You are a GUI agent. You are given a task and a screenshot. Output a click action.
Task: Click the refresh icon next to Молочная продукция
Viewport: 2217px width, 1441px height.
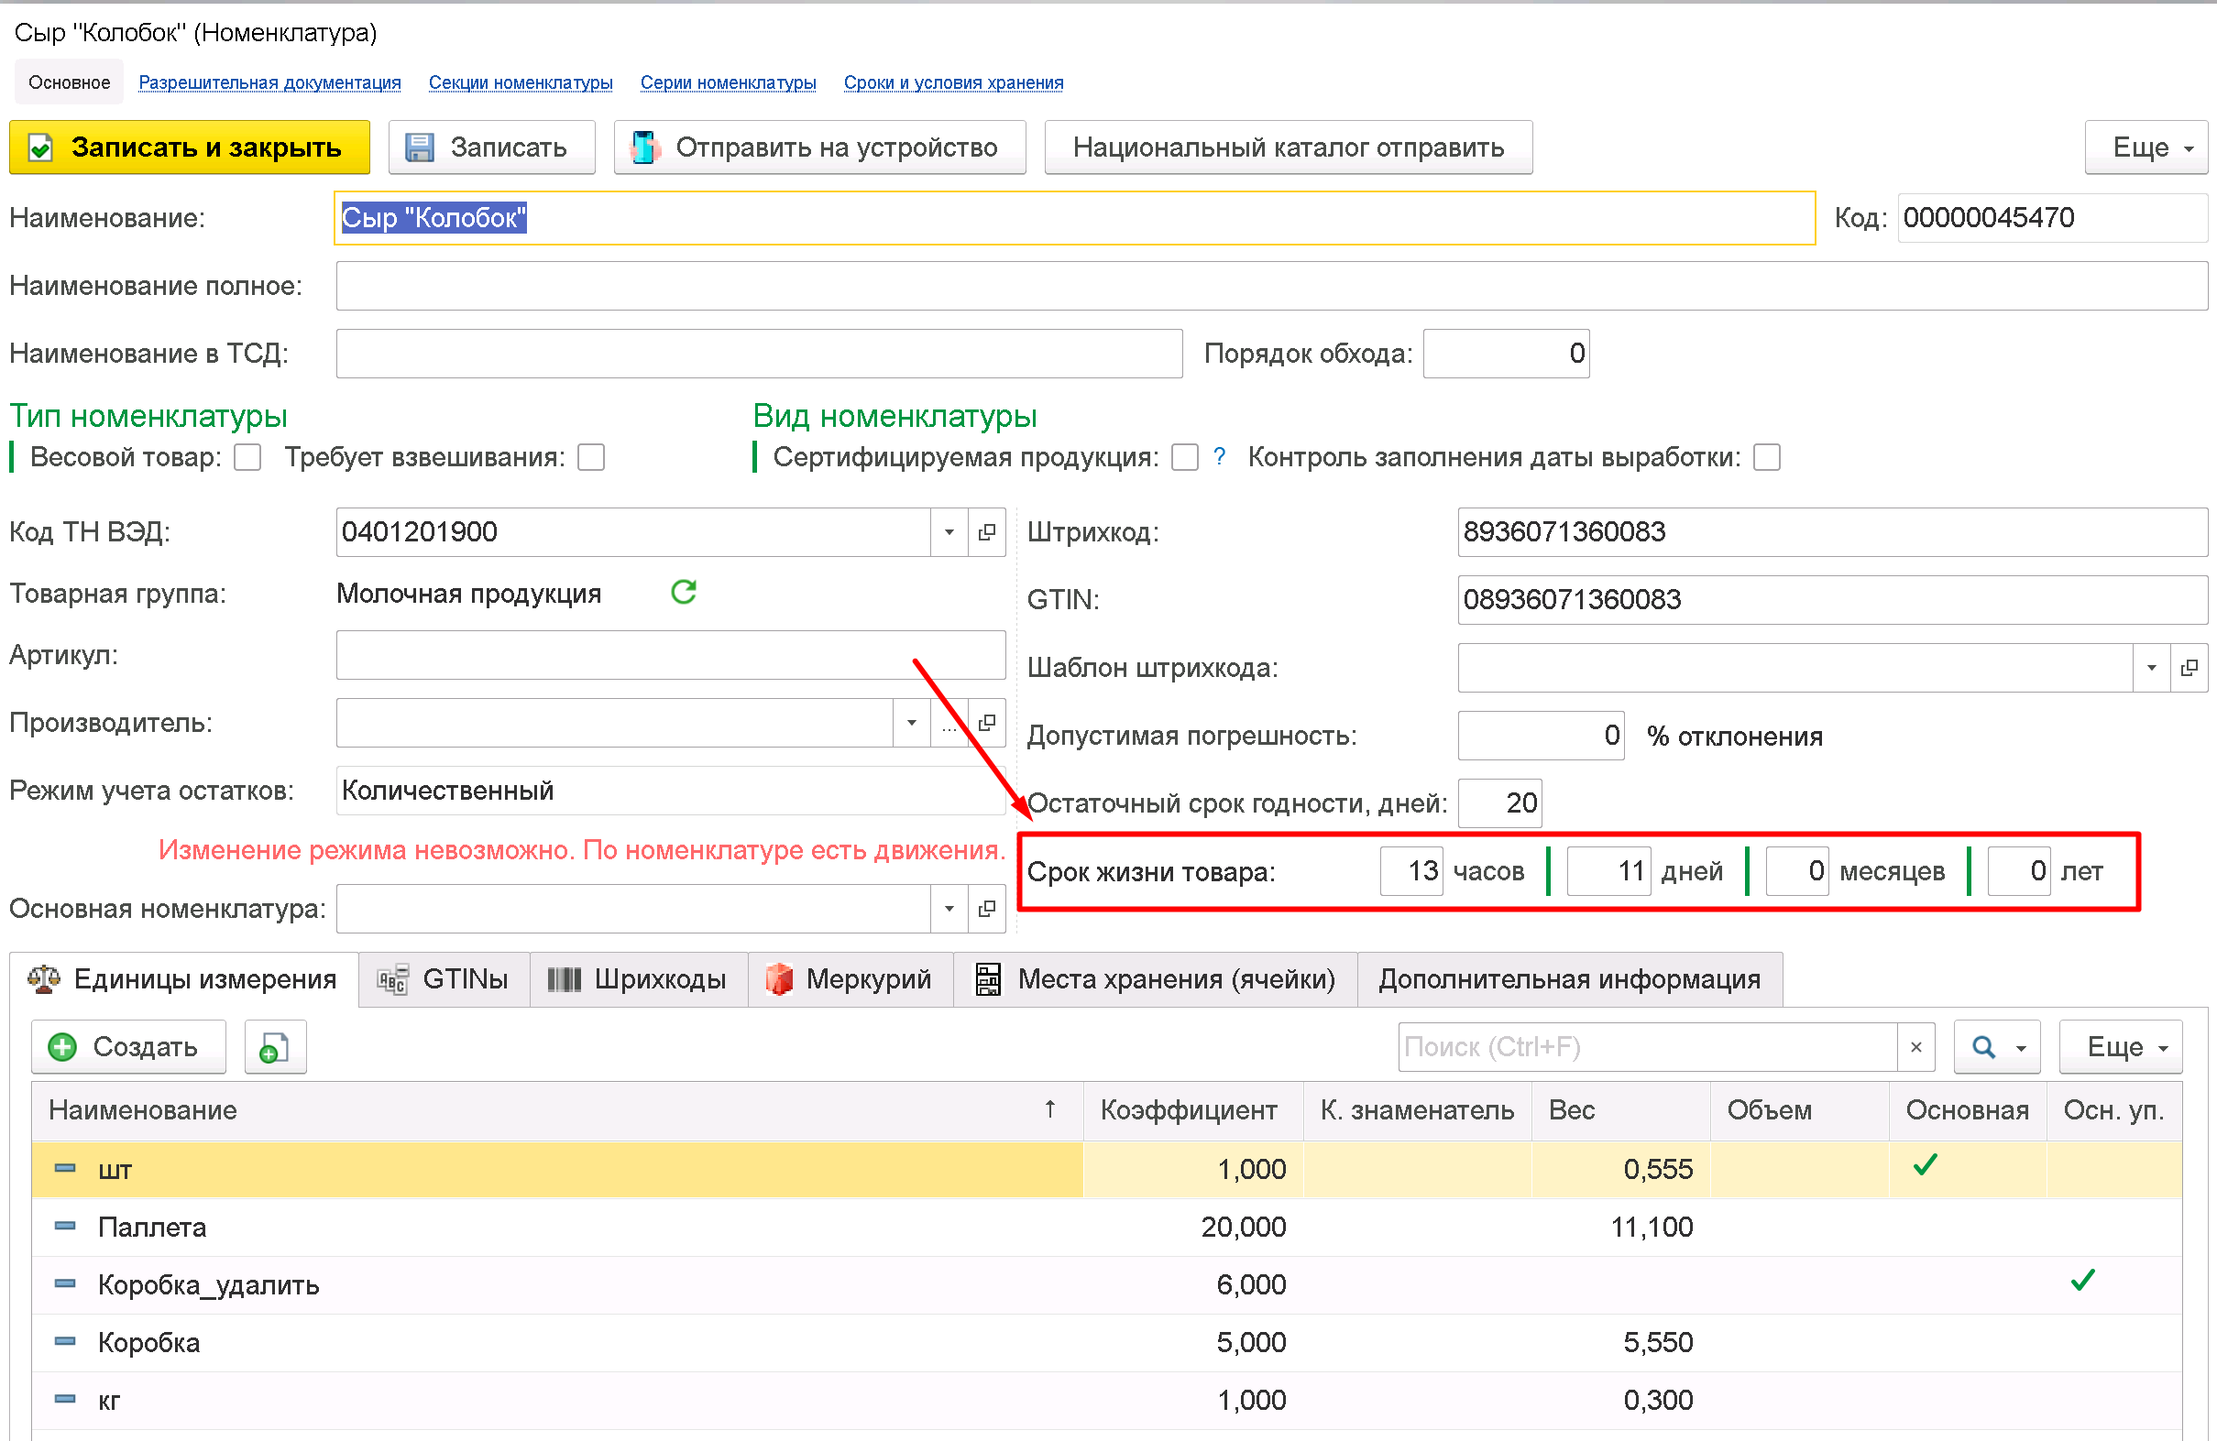(684, 592)
